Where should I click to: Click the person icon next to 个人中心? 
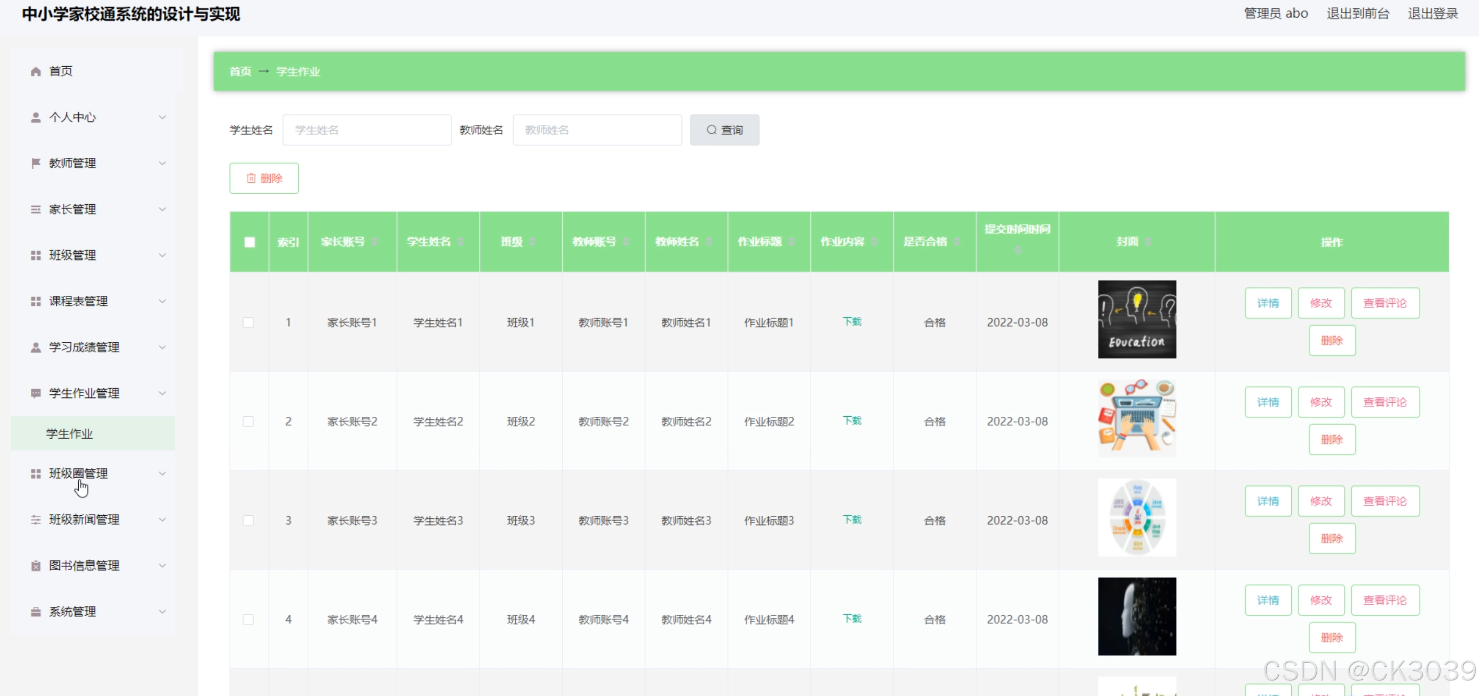(35, 118)
